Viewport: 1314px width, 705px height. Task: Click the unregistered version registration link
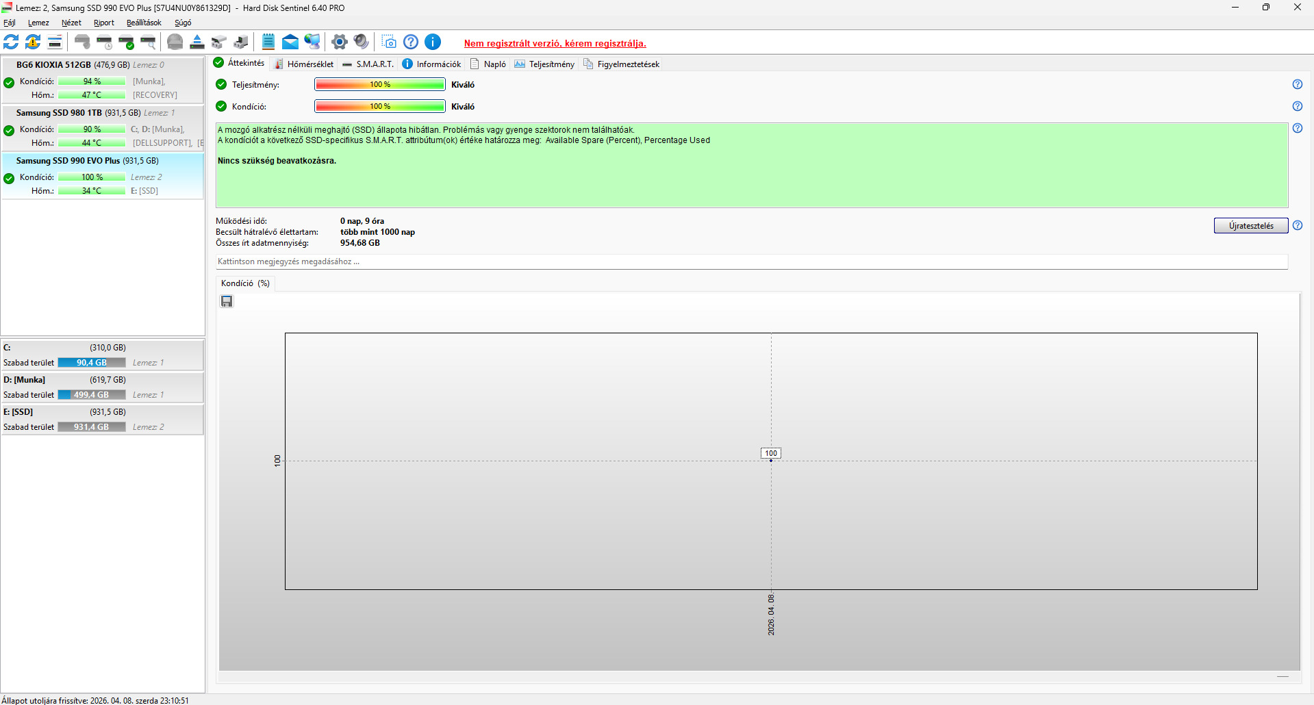[x=555, y=43]
